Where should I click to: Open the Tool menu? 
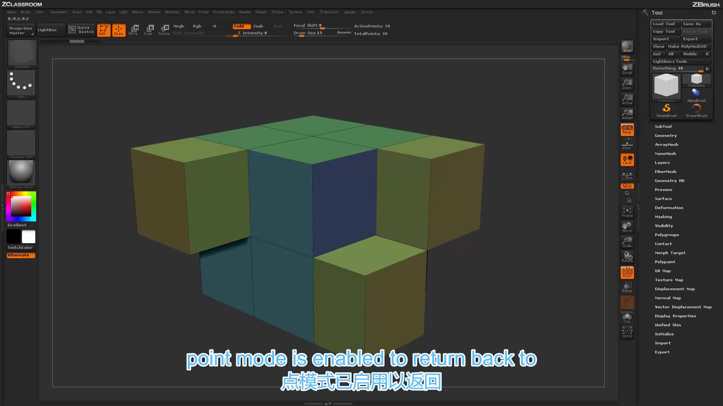(x=310, y=11)
